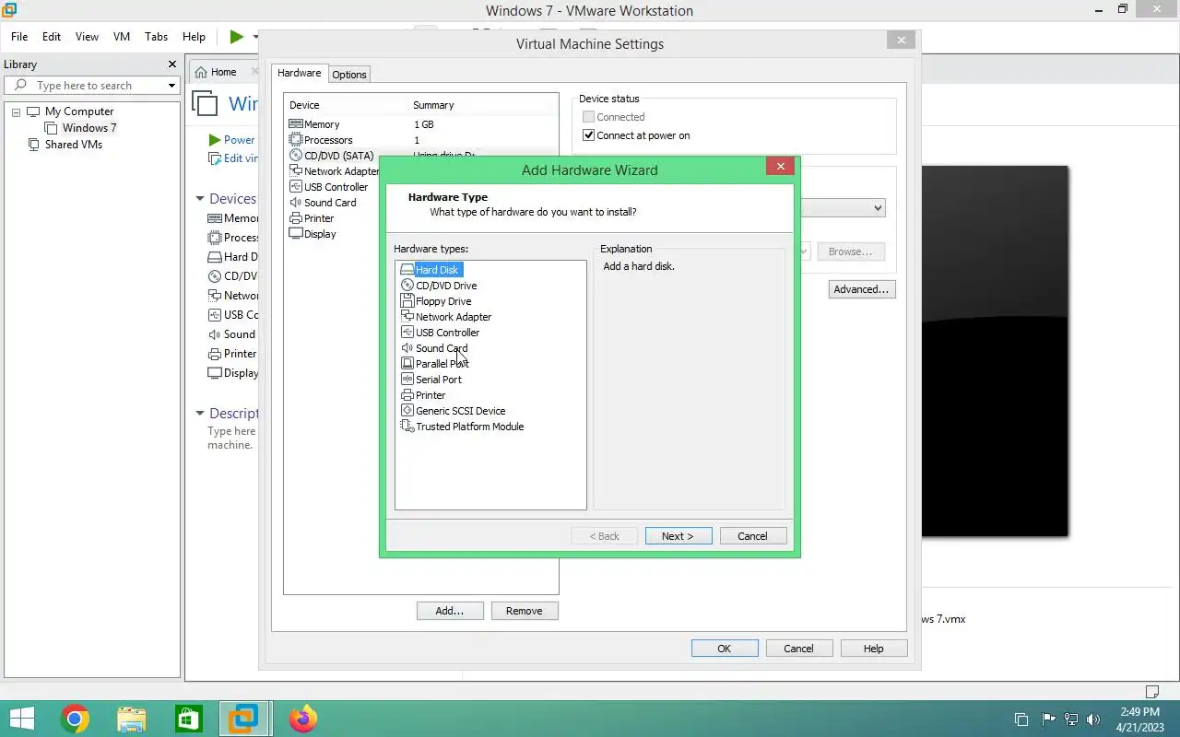Cancel the Add Hardware Wizard

tap(752, 536)
